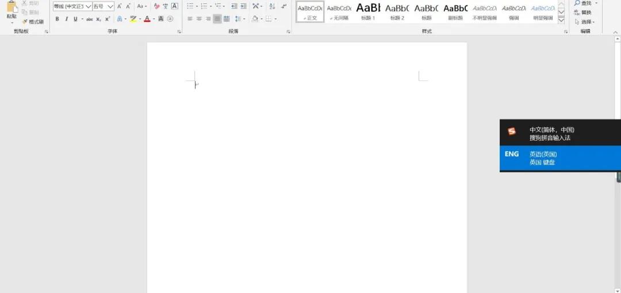Open the Paragraph (段落) dialog launcher
Image resolution: width=621 pixels, height=293 pixels.
coord(288,32)
